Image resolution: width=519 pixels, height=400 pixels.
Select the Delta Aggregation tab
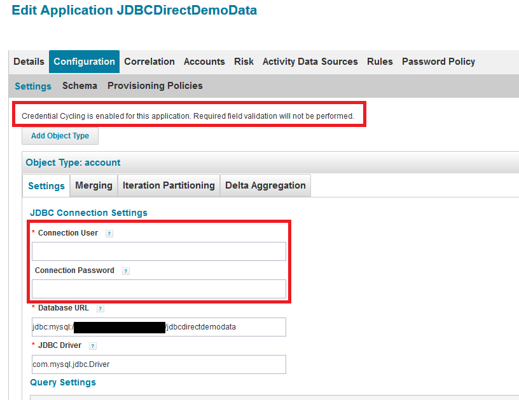coord(265,185)
